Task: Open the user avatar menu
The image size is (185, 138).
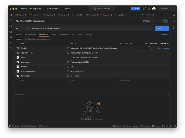Action: click(154, 9)
